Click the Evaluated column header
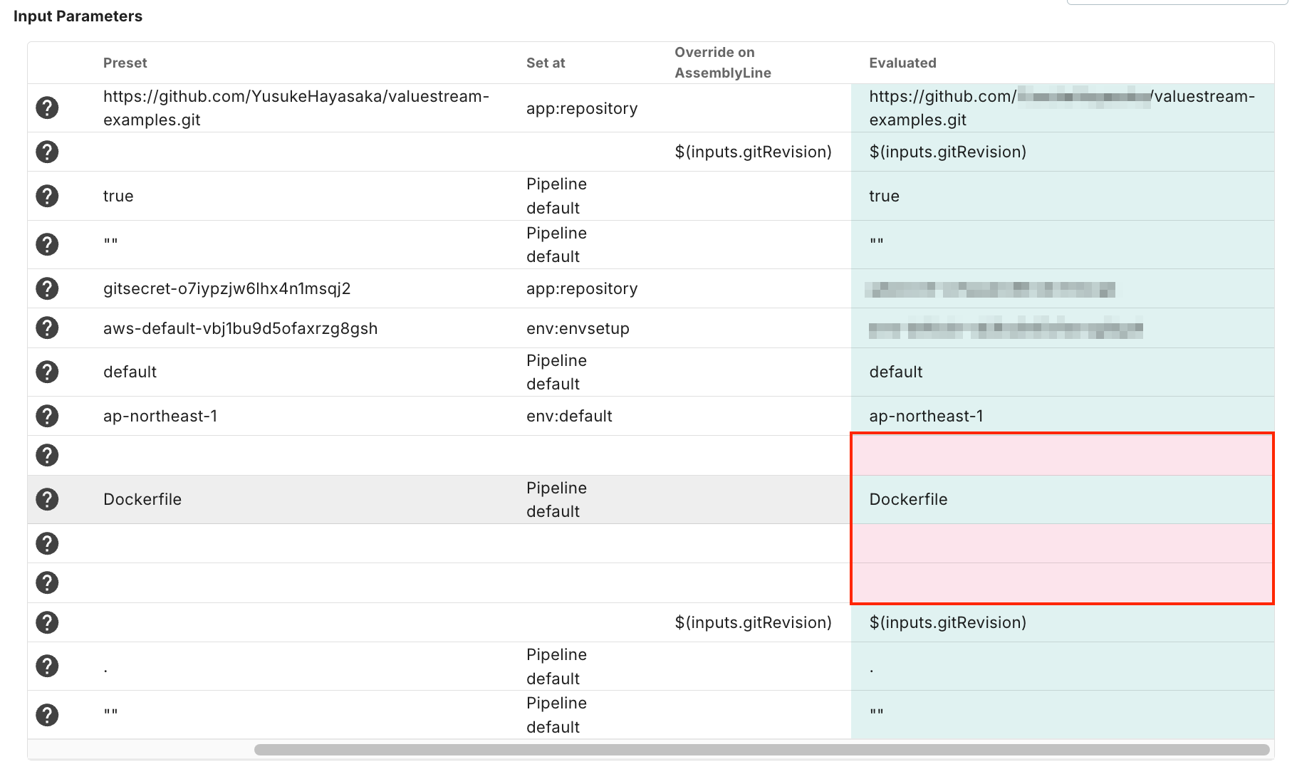 coord(902,63)
